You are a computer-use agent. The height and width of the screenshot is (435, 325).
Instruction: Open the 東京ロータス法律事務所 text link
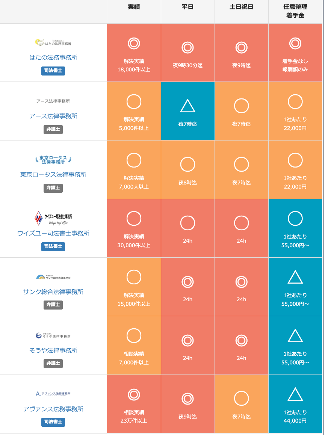(53, 175)
